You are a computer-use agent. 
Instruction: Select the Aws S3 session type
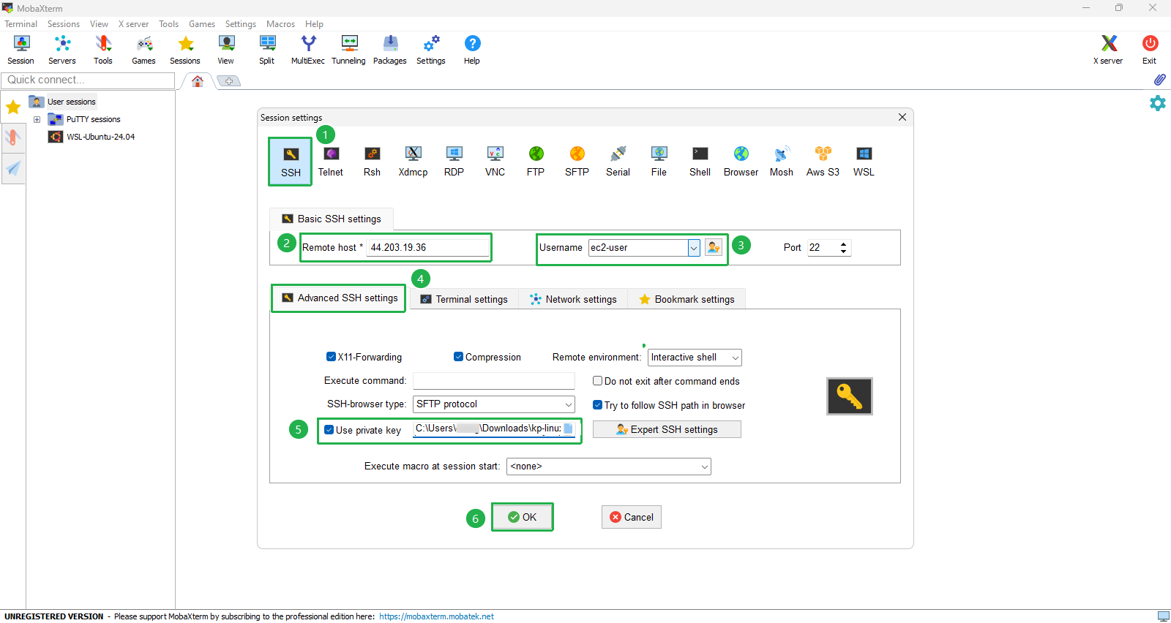823,162
